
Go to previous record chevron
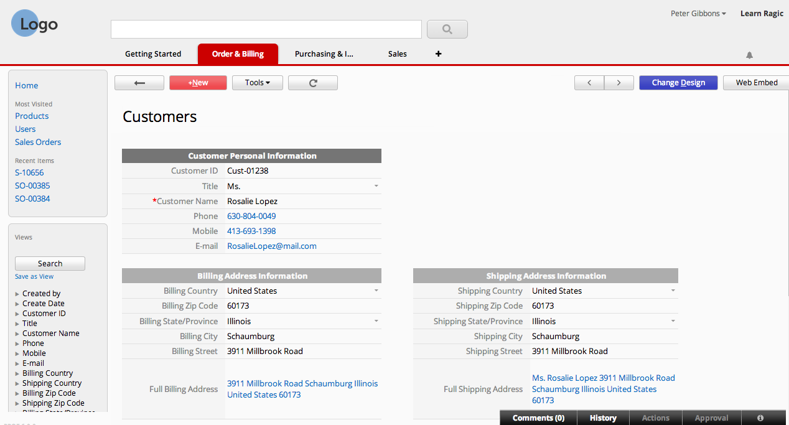[589, 83]
